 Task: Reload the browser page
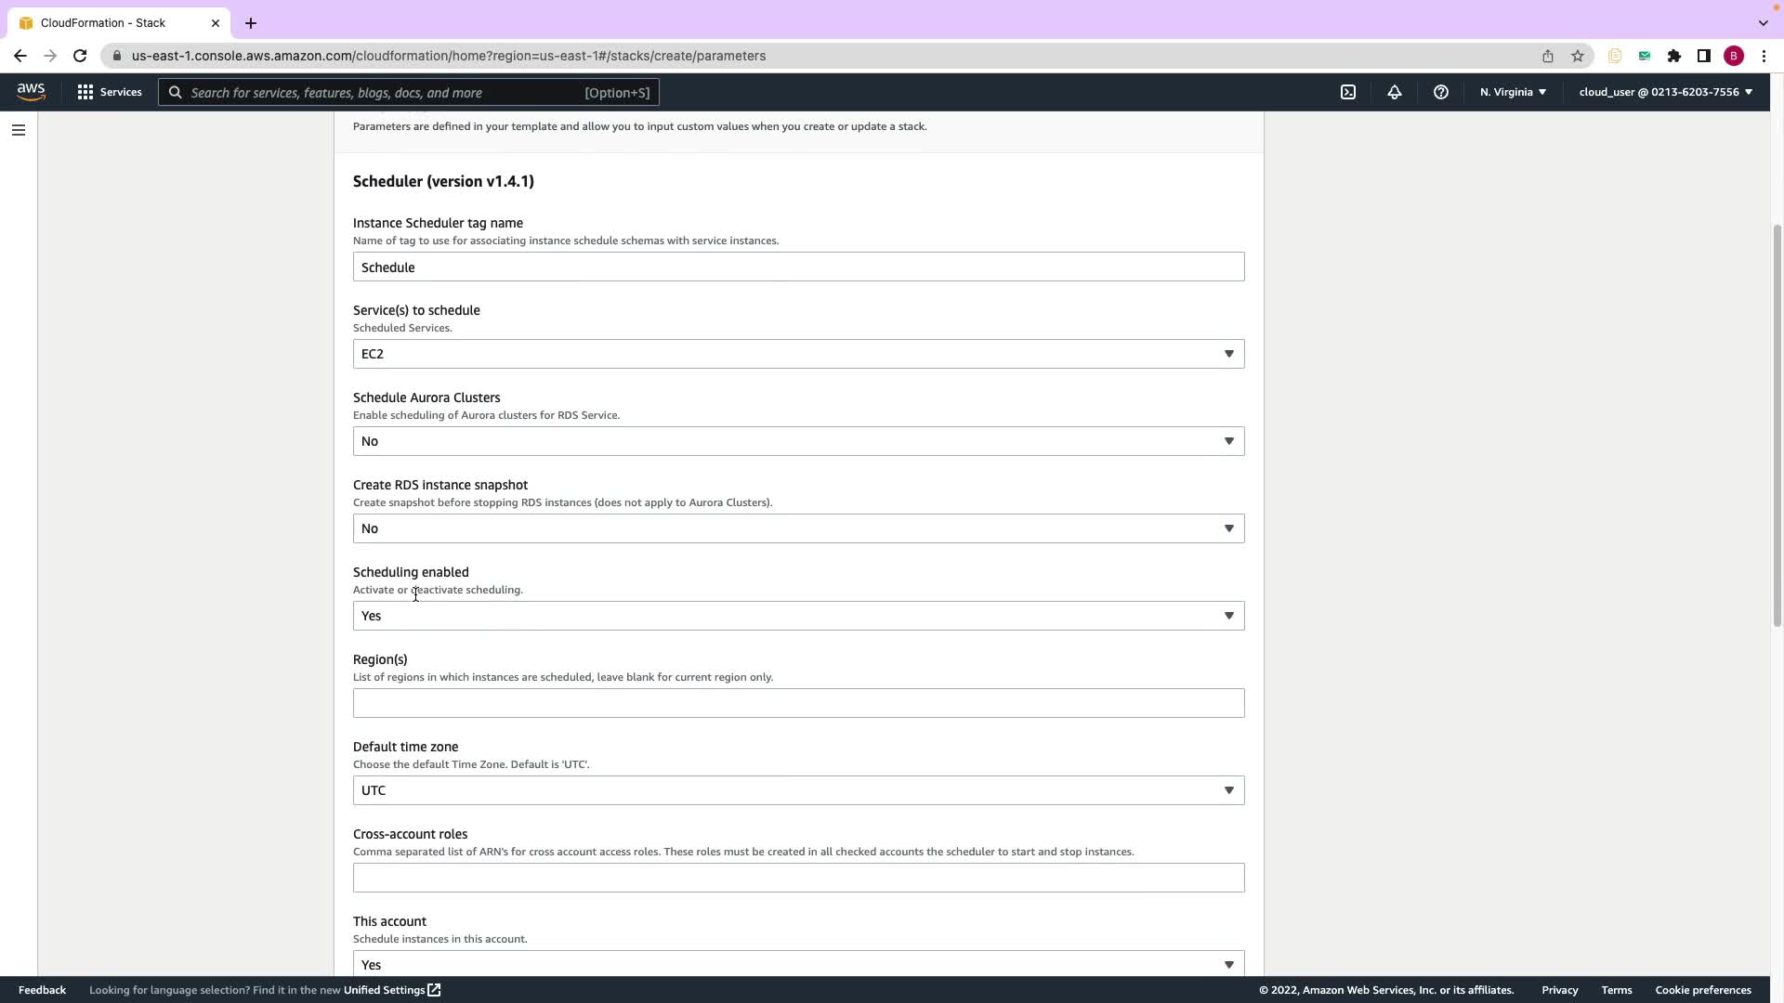80,56
